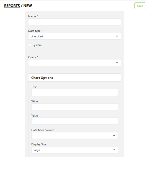Image resolution: width=146 pixels, height=175 pixels.
Task: Click the chevron icon in Data type field
Action: click(x=117, y=36)
